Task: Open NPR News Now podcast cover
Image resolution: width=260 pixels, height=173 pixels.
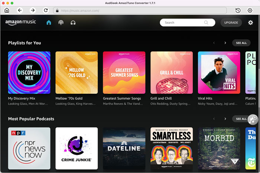Action: click(29, 148)
